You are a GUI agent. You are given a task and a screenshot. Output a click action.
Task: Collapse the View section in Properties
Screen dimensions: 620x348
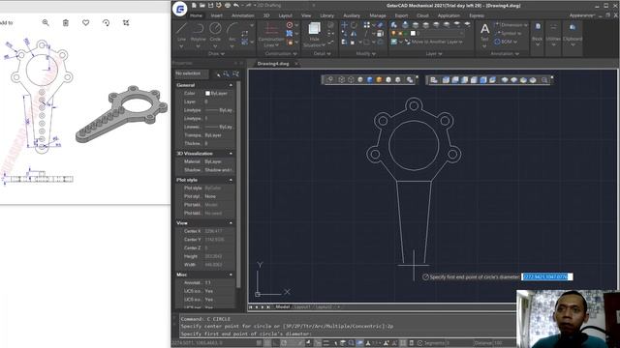click(x=231, y=223)
